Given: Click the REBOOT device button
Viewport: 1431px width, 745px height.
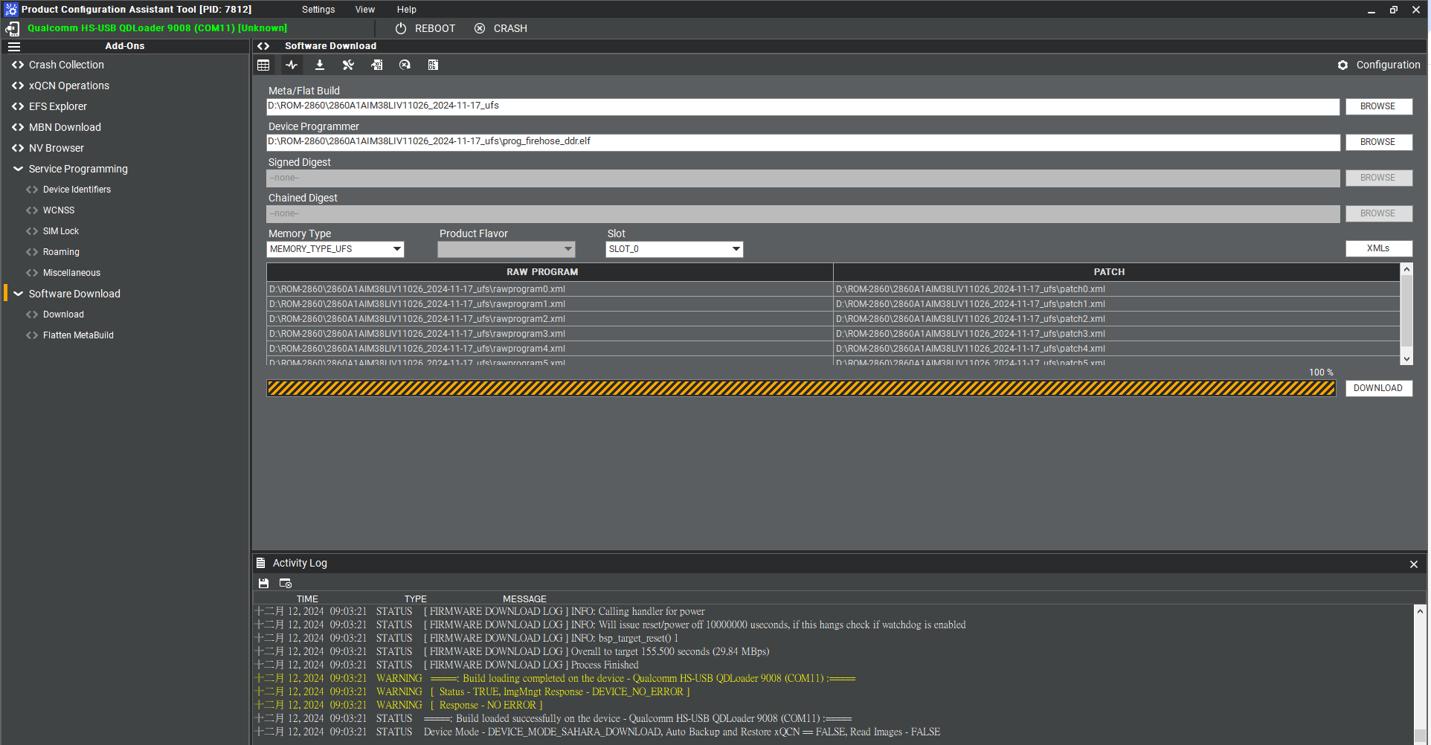Looking at the screenshot, I should 425,28.
